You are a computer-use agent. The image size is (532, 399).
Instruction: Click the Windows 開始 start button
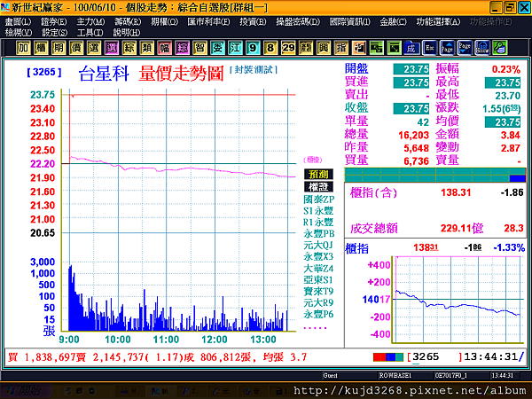(26, 391)
